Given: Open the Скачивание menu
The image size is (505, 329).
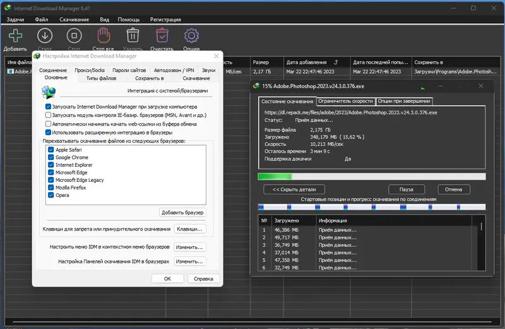Looking at the screenshot, I should coord(73,20).
